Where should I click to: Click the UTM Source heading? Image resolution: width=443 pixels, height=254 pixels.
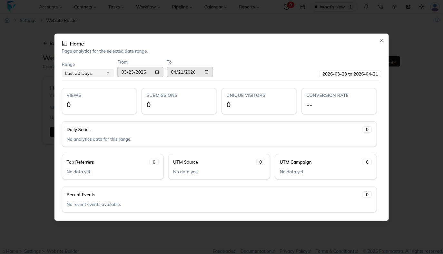pos(185,162)
